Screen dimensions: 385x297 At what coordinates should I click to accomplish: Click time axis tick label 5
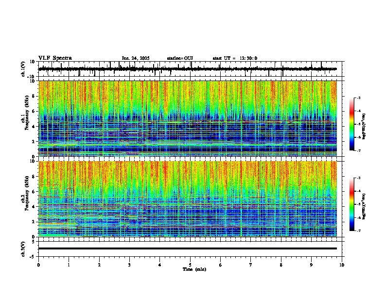[x=190, y=265]
